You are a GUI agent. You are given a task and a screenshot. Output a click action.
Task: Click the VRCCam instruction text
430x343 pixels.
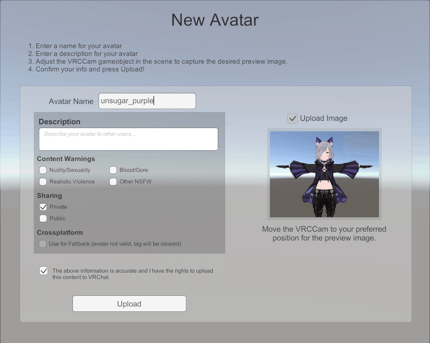coord(324,233)
